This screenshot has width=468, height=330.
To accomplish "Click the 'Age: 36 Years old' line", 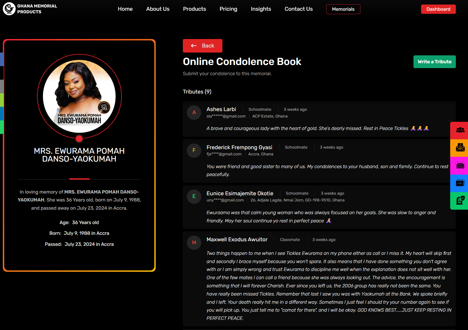I will [79, 223].
